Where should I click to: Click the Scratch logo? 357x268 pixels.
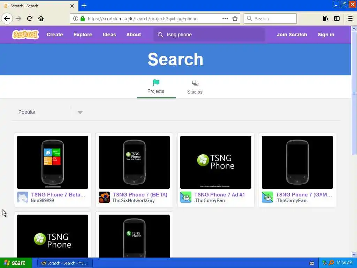pyautogui.click(x=25, y=35)
